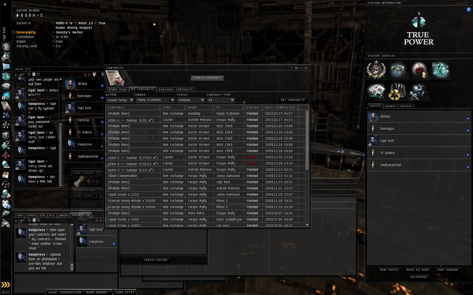Open the Calculator icon in the Neocom
Viewport: 473px width, 295px height.
6,194
